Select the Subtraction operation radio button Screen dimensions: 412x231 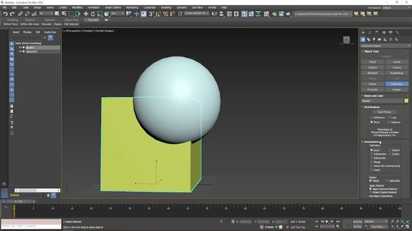click(x=371, y=158)
